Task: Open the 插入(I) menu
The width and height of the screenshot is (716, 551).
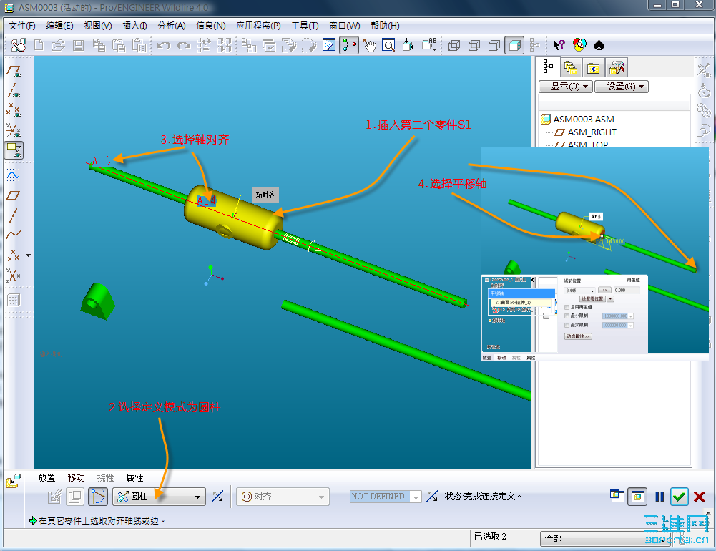Action: point(134,26)
